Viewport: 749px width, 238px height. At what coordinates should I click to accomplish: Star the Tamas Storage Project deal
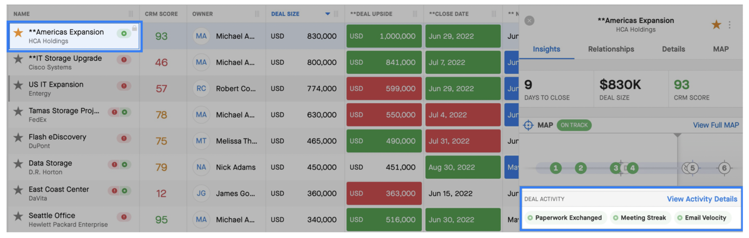(x=18, y=111)
